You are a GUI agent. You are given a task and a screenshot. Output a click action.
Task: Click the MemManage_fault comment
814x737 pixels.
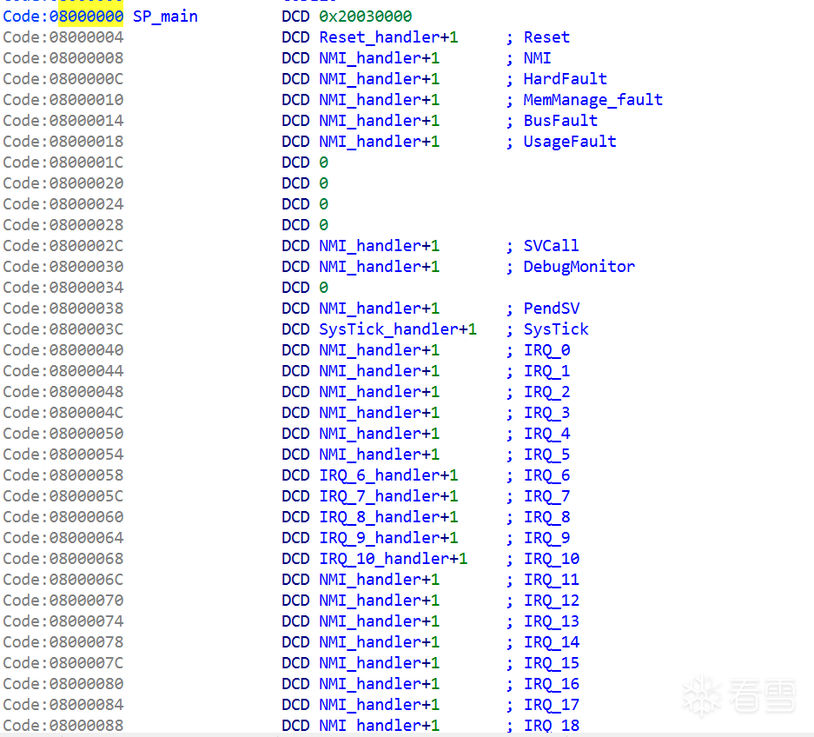pyautogui.click(x=592, y=100)
